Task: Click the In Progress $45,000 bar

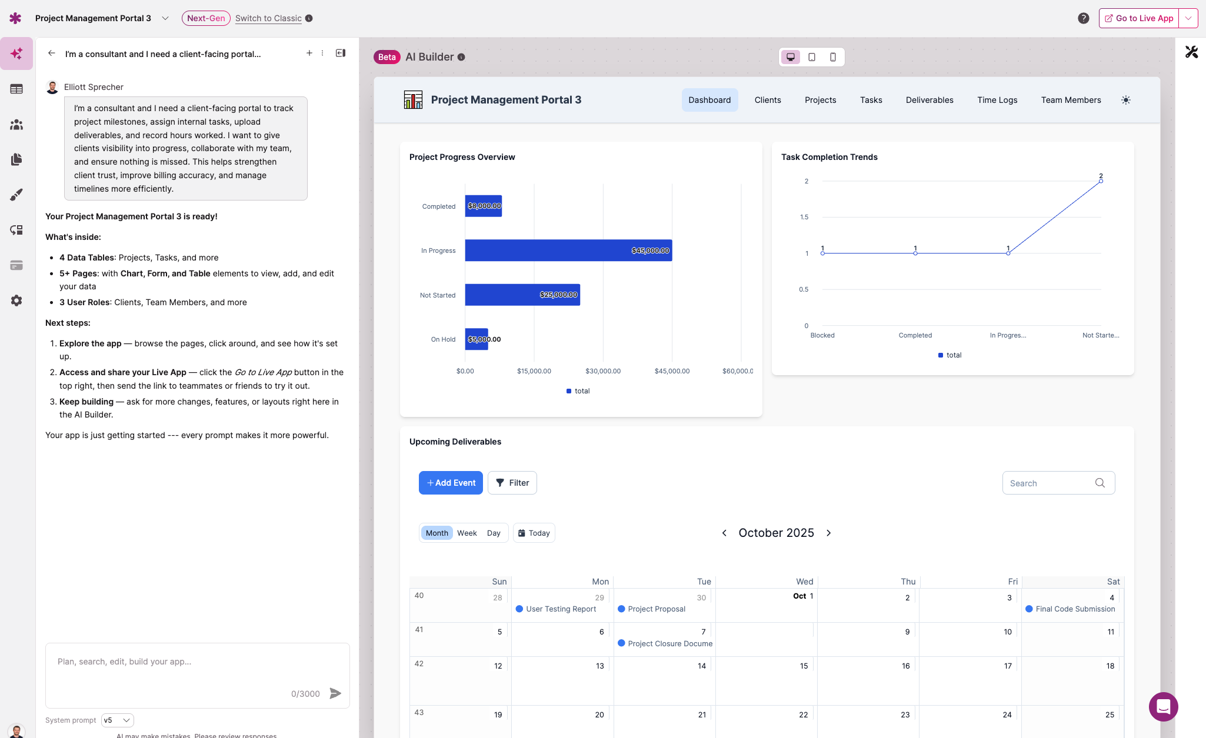Action: pyautogui.click(x=568, y=251)
